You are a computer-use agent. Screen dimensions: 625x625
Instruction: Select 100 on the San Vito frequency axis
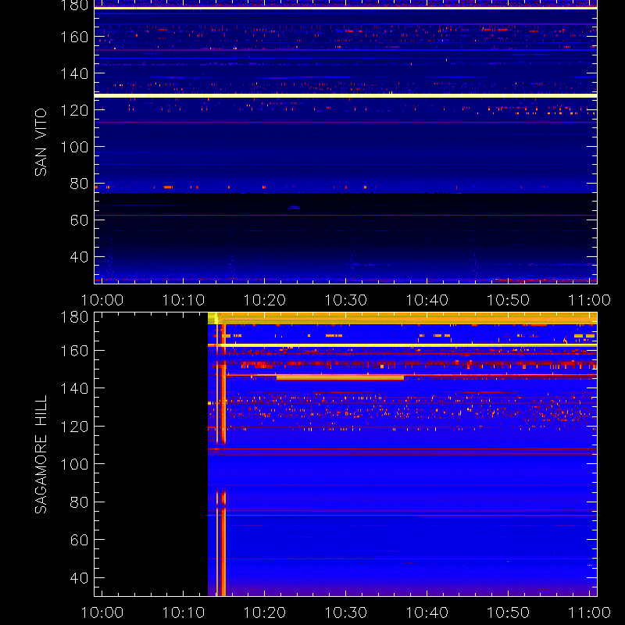coord(74,147)
